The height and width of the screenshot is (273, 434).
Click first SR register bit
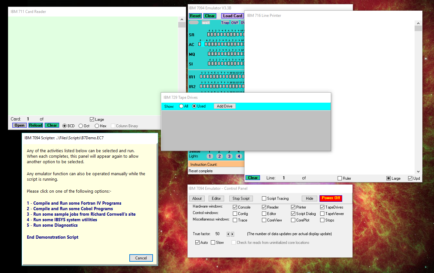209,34
